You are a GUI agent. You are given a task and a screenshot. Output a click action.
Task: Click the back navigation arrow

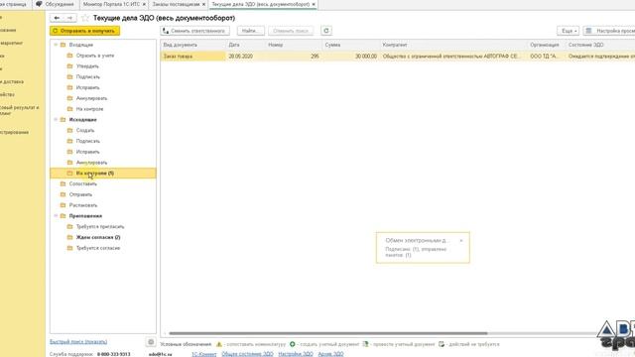pyautogui.click(x=57, y=18)
